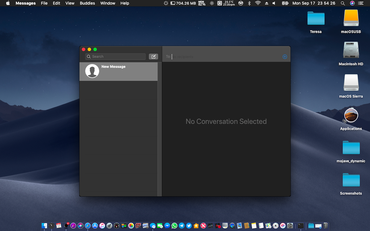The image size is (370, 231).
Task: Open the Screenshots folder on desktop
Action: (x=351, y=180)
